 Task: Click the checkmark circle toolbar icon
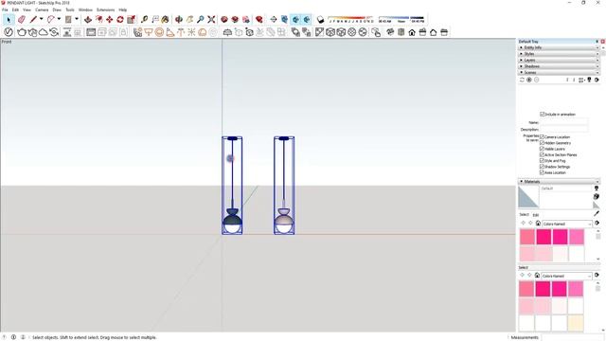[9, 32]
